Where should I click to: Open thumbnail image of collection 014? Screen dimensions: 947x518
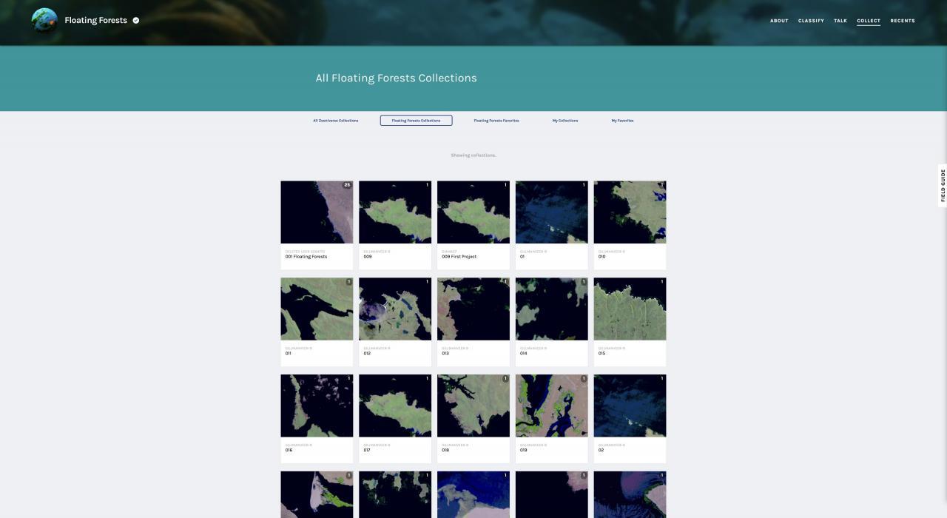click(552, 309)
